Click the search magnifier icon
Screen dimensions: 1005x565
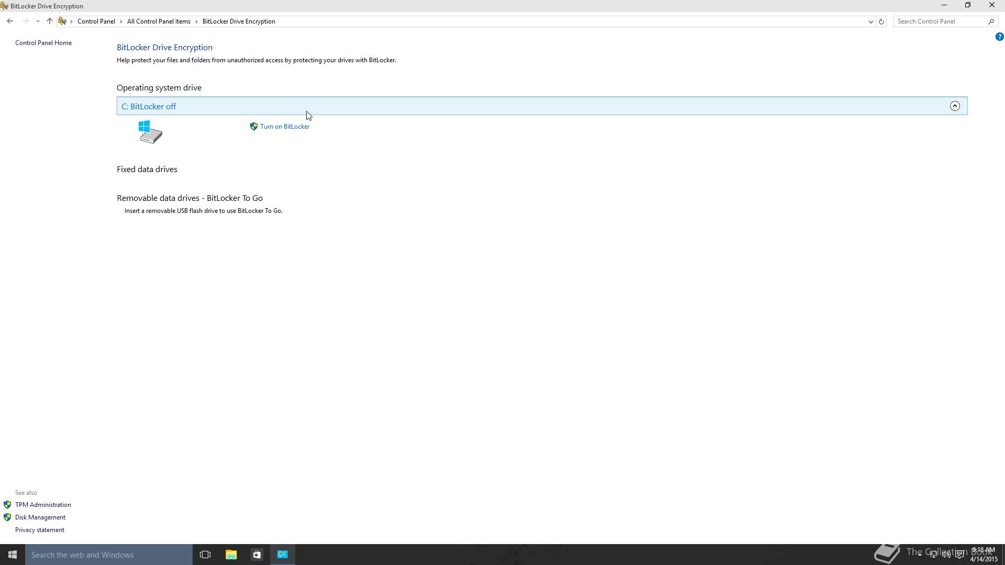point(991,21)
